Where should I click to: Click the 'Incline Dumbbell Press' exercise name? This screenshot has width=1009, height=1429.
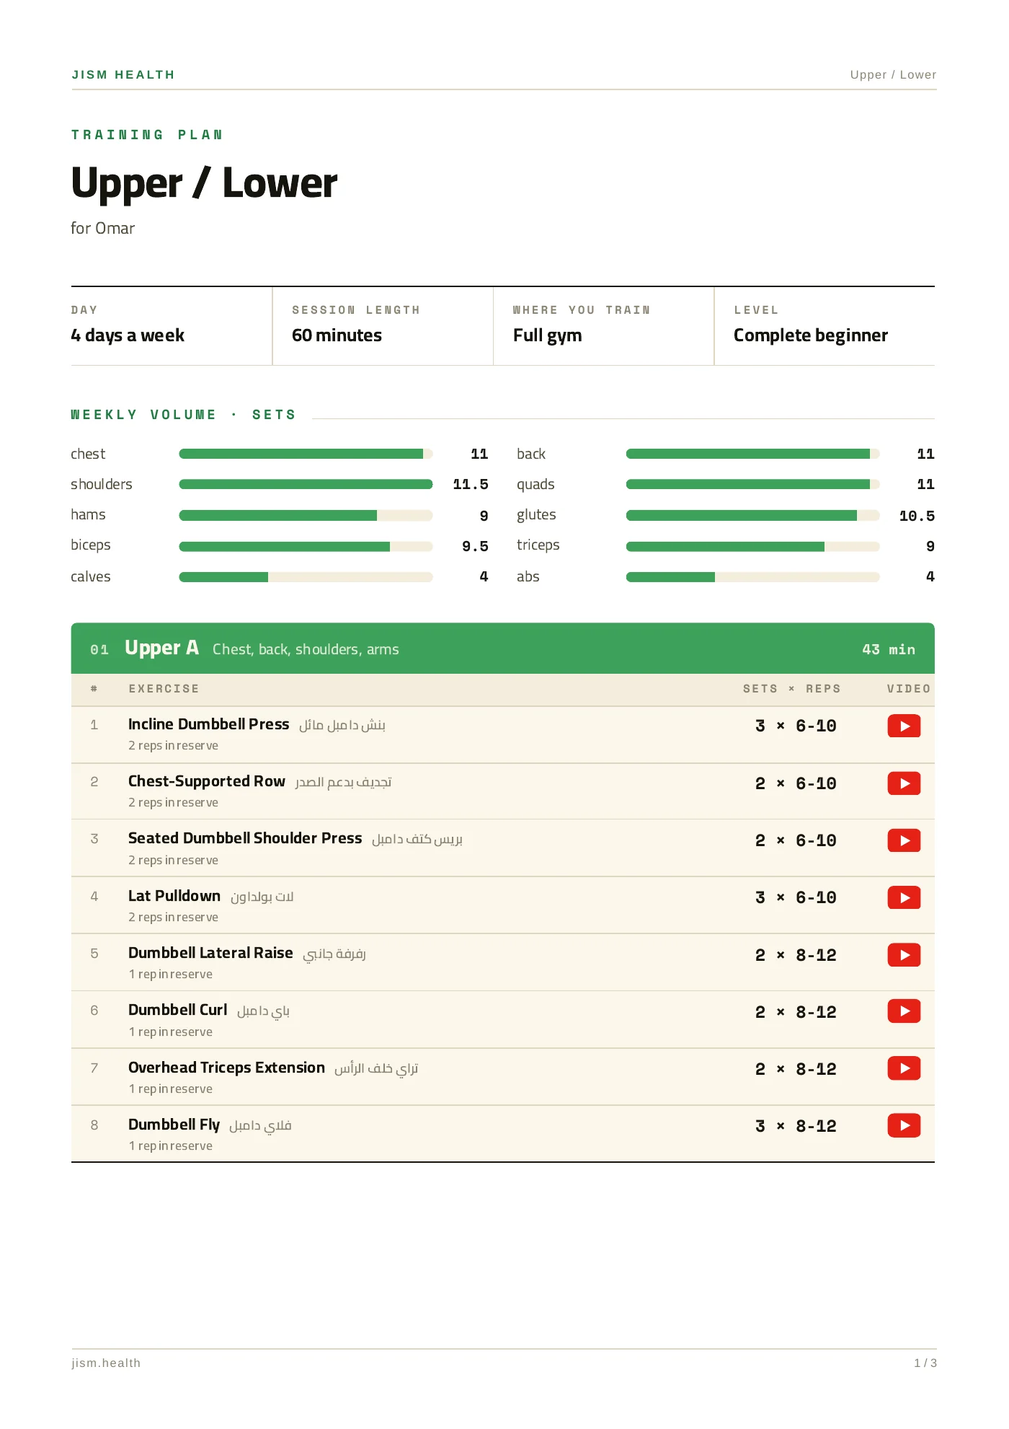(208, 724)
